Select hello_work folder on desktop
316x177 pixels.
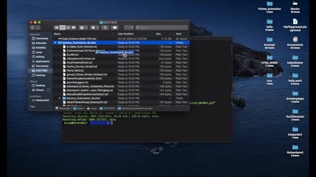tap(295, 79)
